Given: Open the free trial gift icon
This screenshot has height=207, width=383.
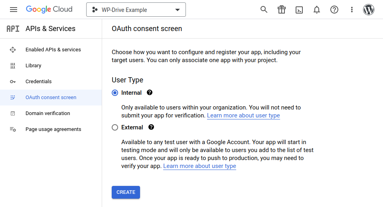Looking at the screenshot, I should [282, 10].
